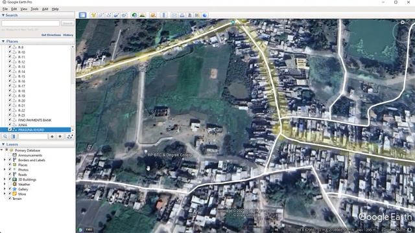Show historical imagery clock icon
The height and width of the screenshot is (233, 415).
click(x=134, y=15)
